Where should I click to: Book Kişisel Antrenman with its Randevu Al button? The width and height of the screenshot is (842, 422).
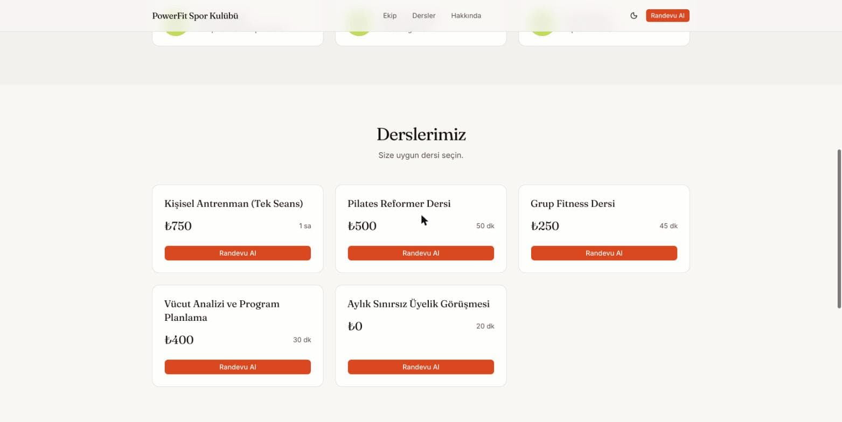[x=238, y=253]
